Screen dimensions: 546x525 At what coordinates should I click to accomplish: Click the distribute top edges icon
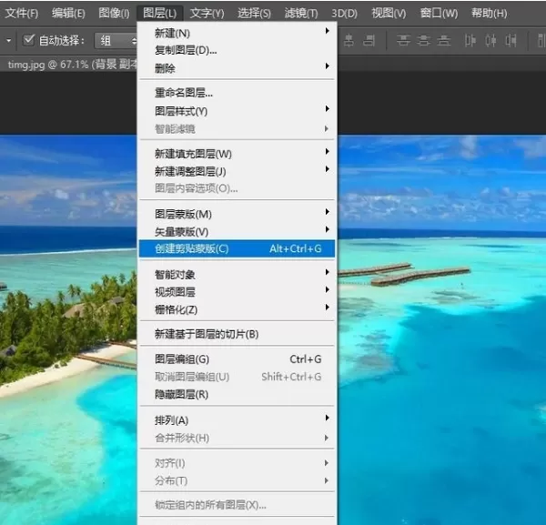click(403, 40)
